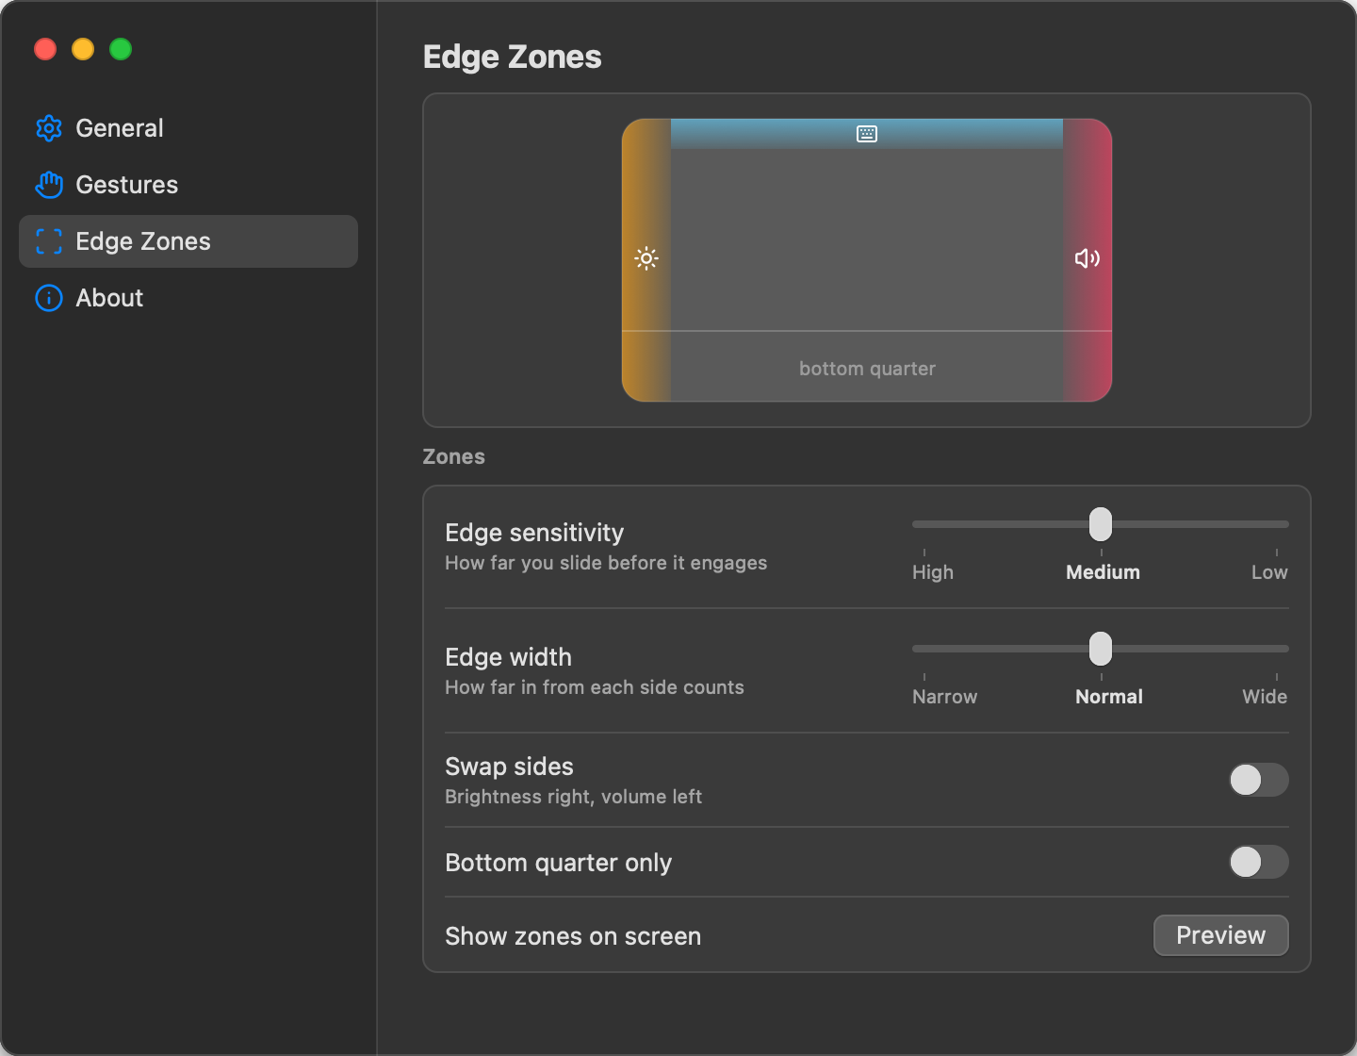Minimize the window with yellow button

tap(83, 49)
